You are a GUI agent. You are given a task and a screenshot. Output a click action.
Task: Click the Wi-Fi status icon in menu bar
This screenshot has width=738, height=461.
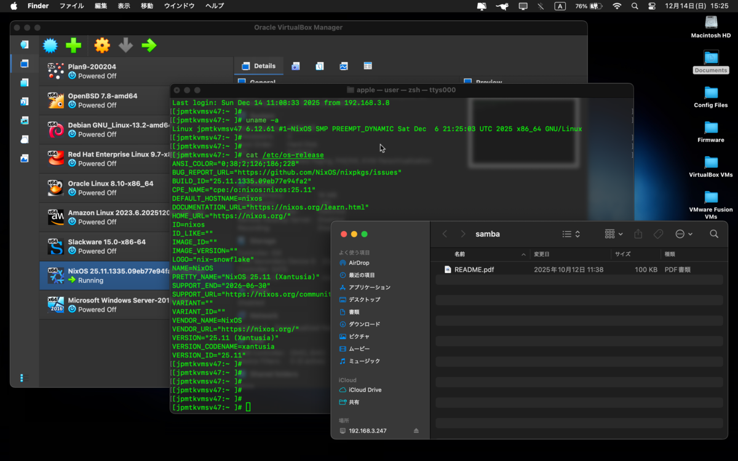click(617, 6)
